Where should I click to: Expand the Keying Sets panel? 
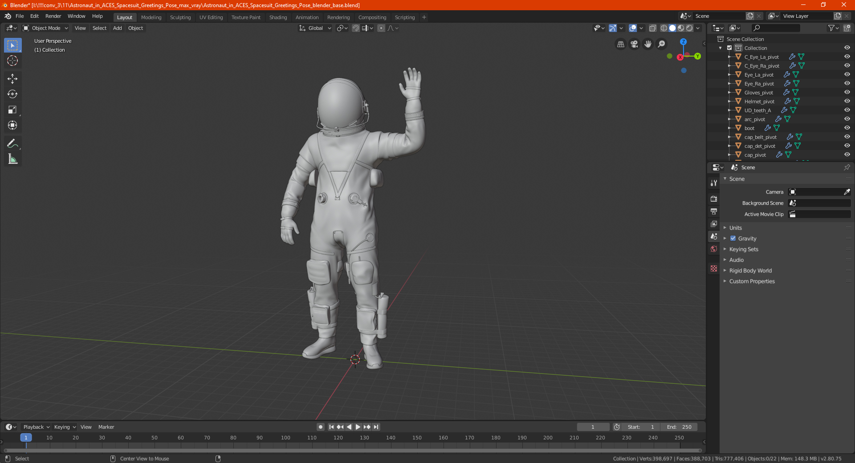pyautogui.click(x=743, y=249)
